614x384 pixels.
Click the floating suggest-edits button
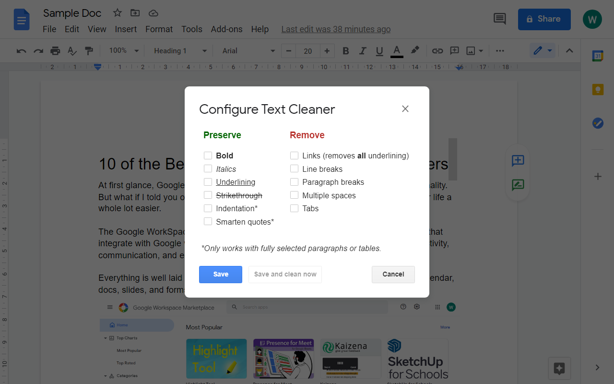click(x=518, y=185)
